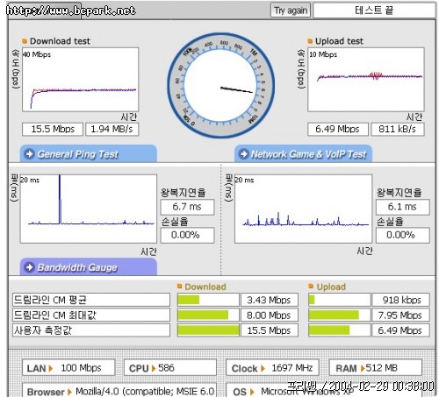This screenshot has height=397, width=439.
Task: Click the orange arrow next to Clock
Action: tap(263, 368)
